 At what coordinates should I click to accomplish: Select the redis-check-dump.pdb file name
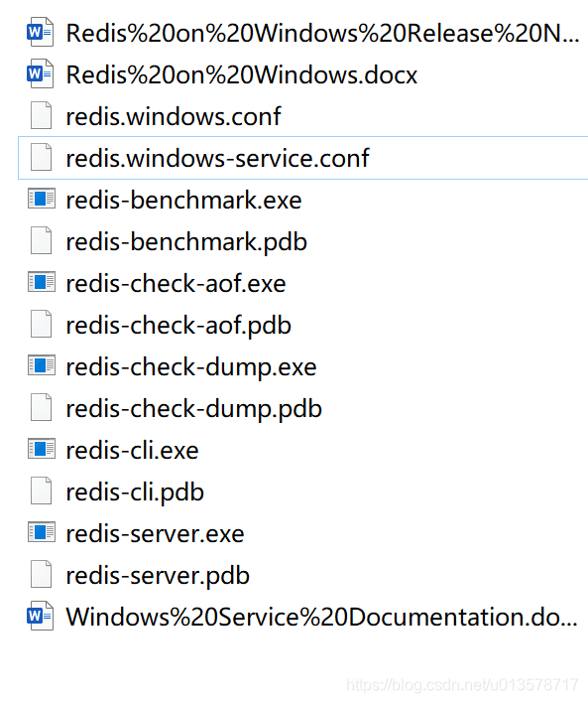(x=194, y=409)
